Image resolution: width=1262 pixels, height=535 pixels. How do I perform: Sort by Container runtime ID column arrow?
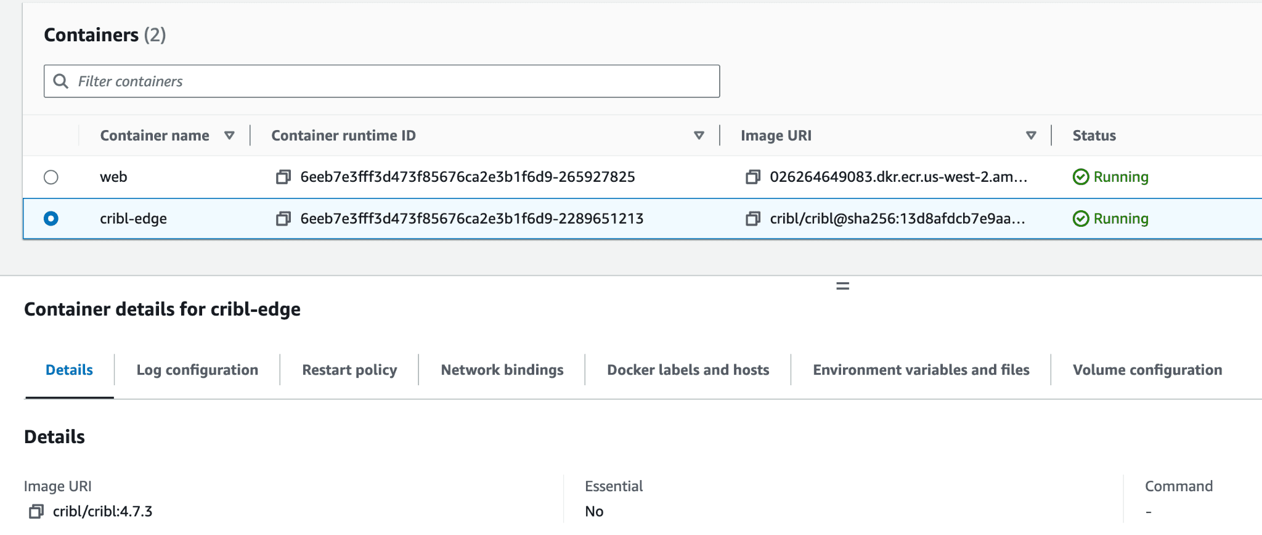pyautogui.click(x=699, y=136)
